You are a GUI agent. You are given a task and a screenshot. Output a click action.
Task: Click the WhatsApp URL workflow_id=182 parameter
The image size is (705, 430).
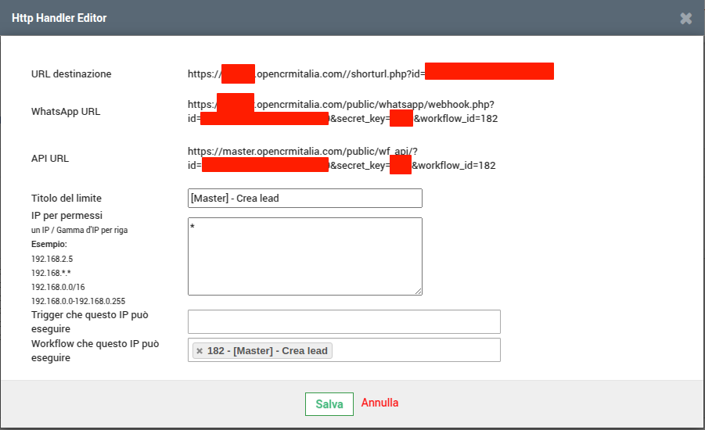point(455,119)
